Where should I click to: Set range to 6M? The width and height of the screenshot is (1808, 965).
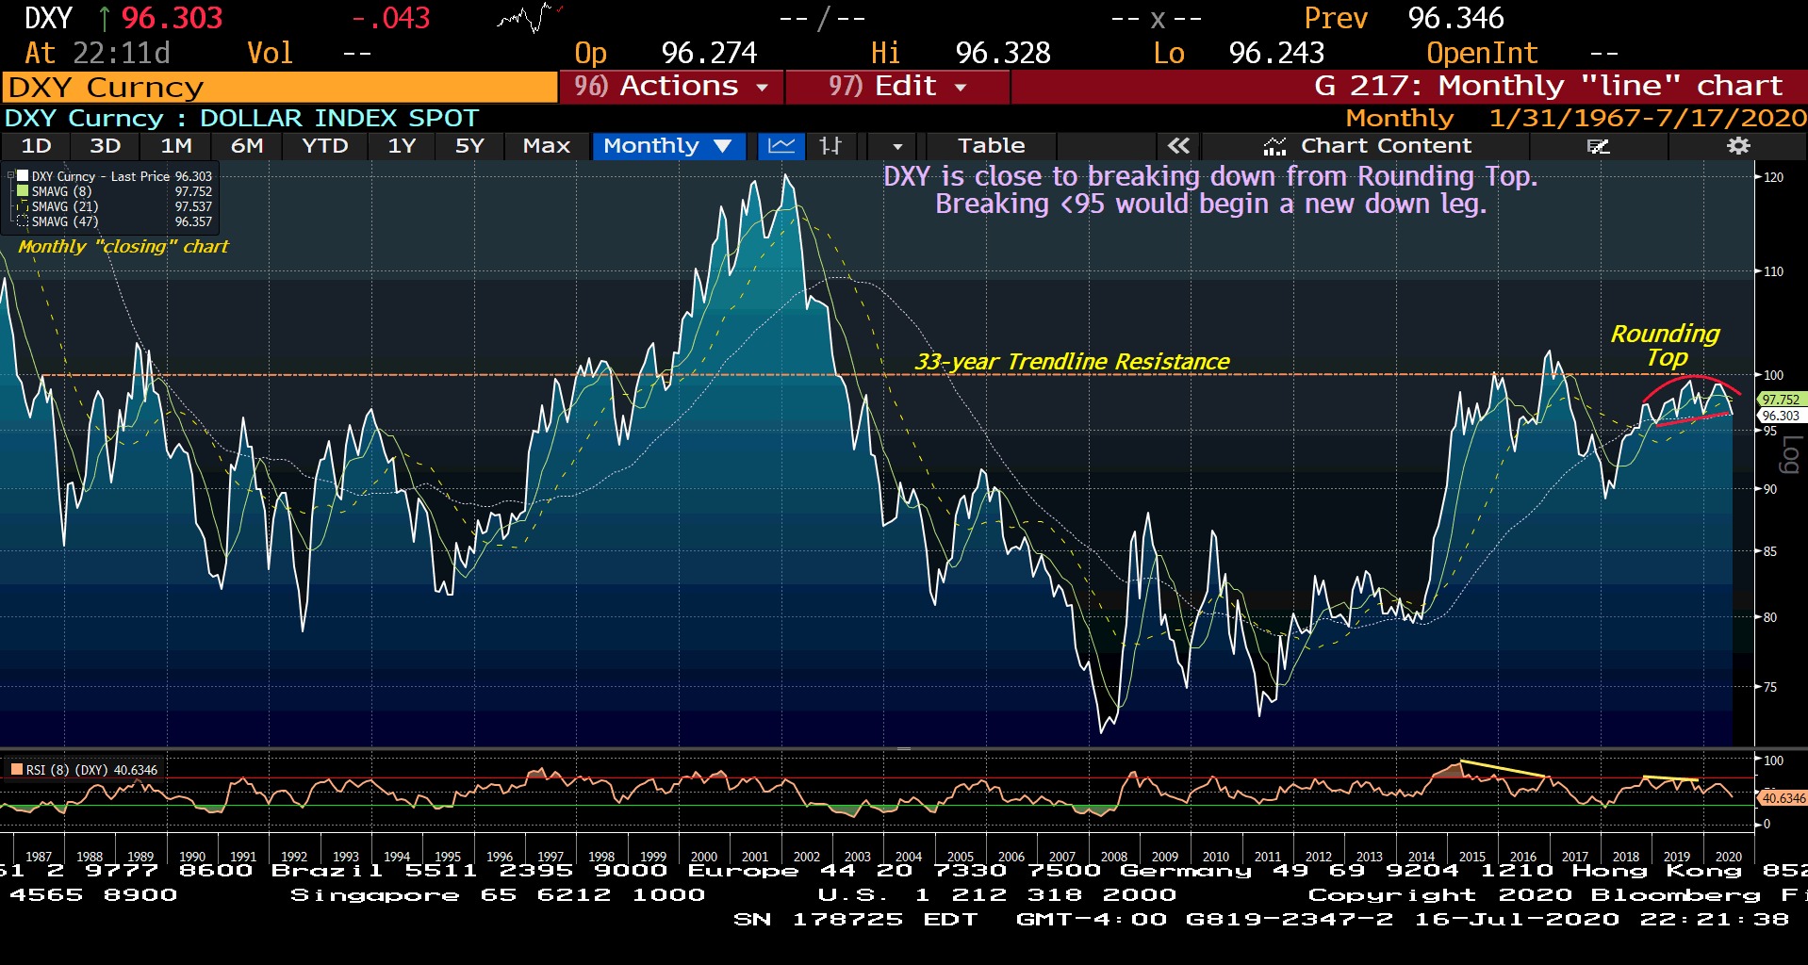pyautogui.click(x=247, y=146)
